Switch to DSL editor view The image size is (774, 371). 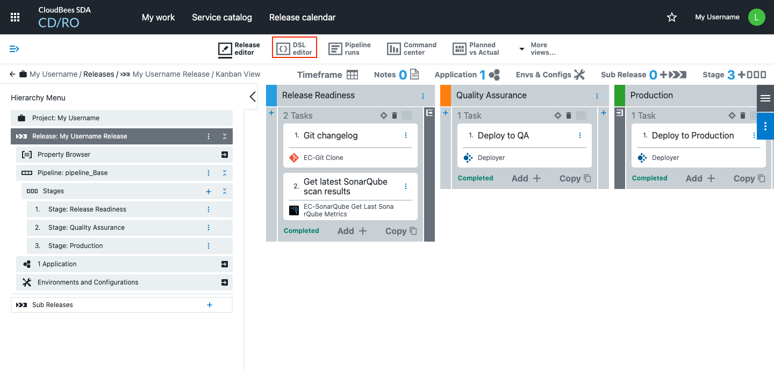(295, 49)
